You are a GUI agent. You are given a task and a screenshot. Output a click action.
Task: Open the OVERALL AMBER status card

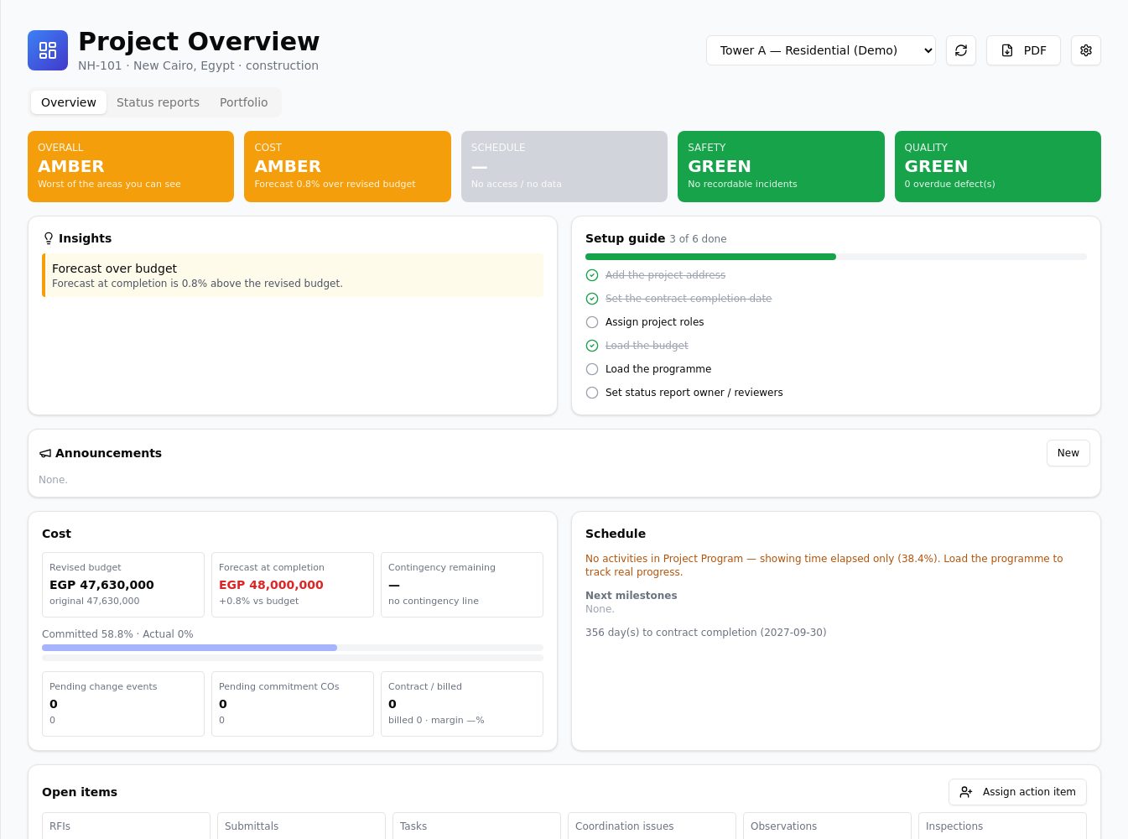(x=131, y=166)
